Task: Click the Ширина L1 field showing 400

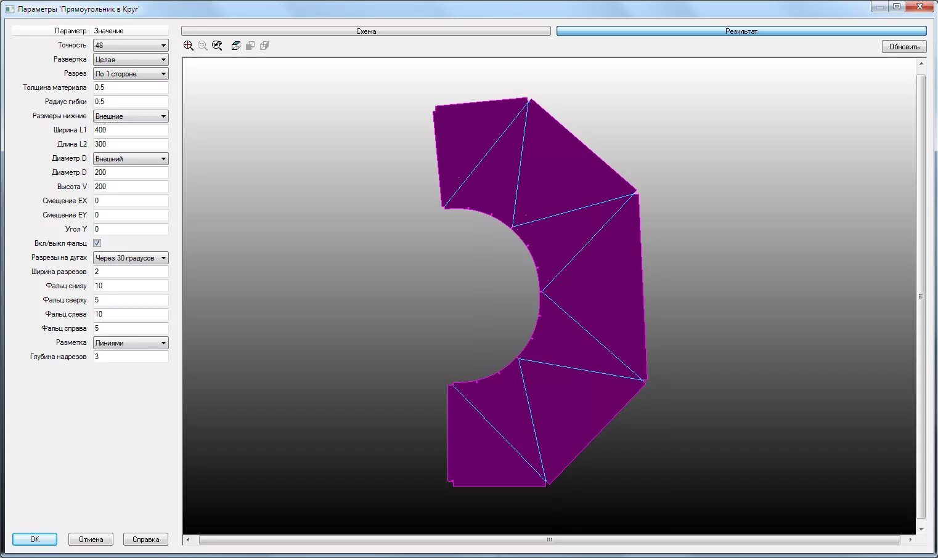Action: (x=131, y=130)
